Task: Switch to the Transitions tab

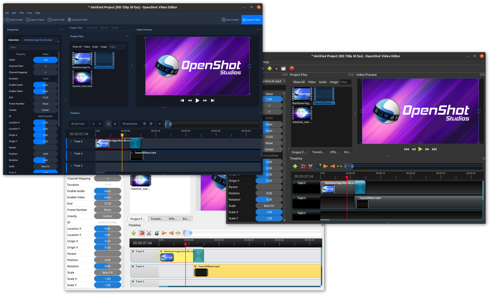Action: pyautogui.click(x=91, y=28)
